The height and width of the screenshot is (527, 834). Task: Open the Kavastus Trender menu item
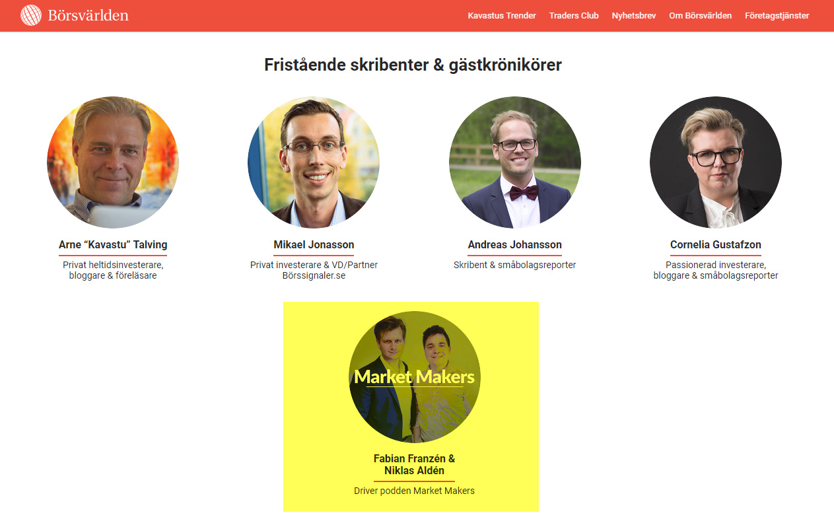click(502, 15)
